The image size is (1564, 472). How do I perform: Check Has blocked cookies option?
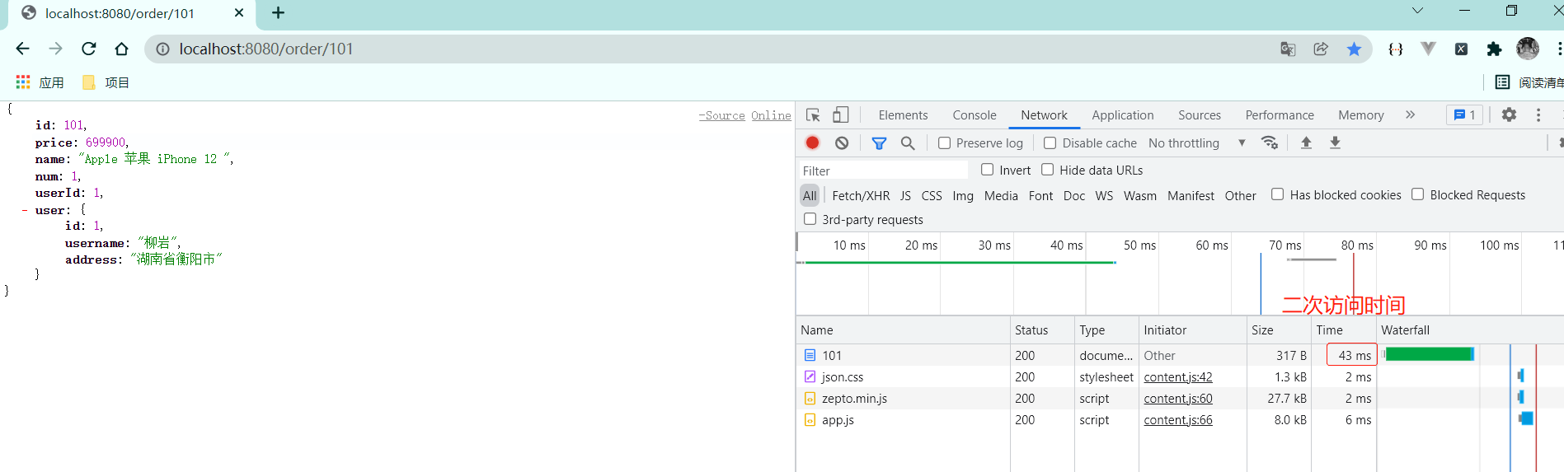[1277, 194]
